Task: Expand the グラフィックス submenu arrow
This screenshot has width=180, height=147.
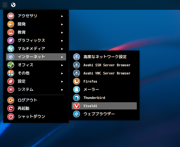Action: point(62,41)
